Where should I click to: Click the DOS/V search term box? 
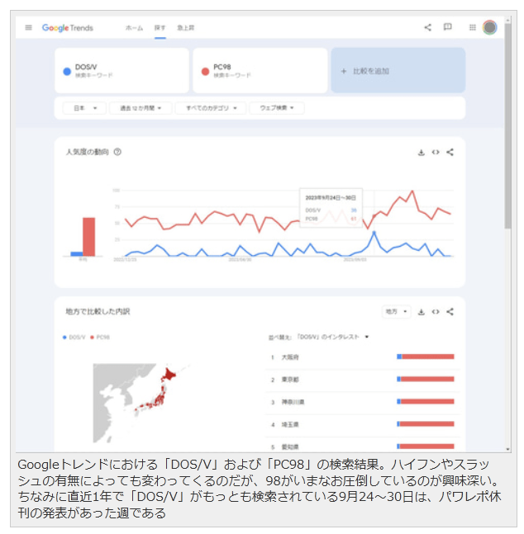(121, 71)
